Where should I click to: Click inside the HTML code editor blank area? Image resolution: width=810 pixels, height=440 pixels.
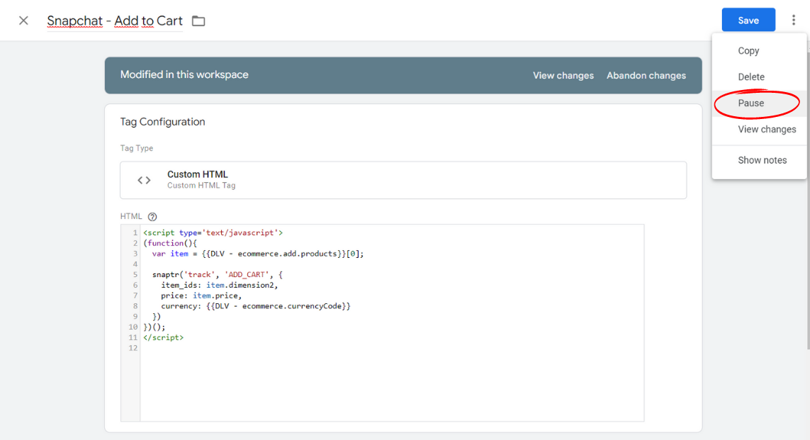click(x=392, y=385)
